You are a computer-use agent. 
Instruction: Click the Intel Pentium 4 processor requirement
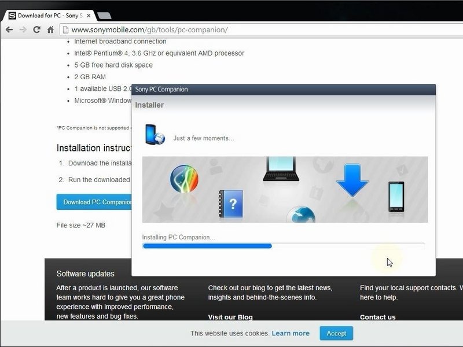(160, 53)
